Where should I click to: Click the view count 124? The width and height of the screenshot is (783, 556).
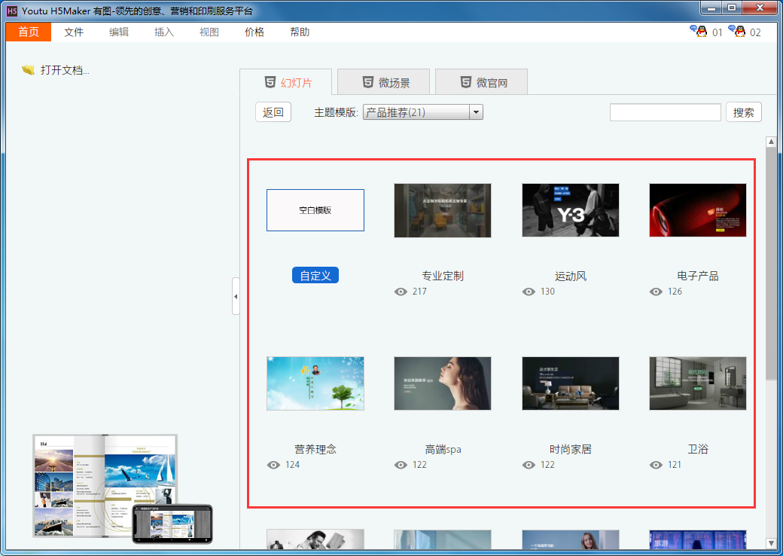point(292,465)
